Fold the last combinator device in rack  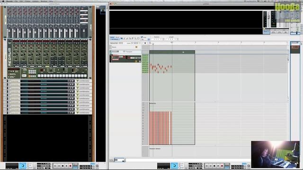point(5,113)
